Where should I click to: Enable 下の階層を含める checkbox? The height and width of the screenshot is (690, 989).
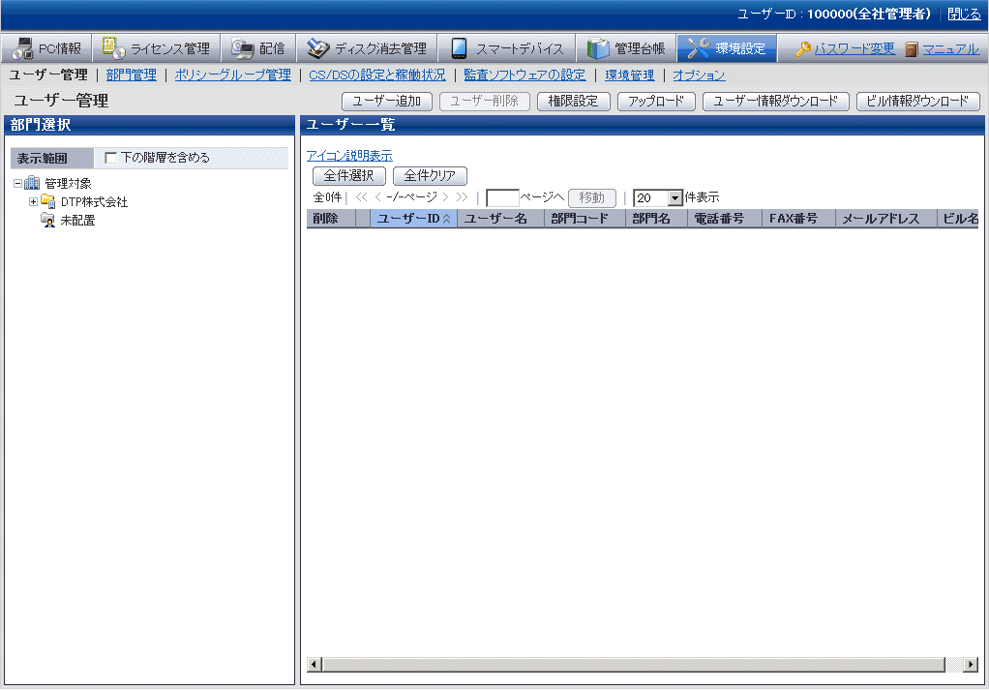point(111,158)
